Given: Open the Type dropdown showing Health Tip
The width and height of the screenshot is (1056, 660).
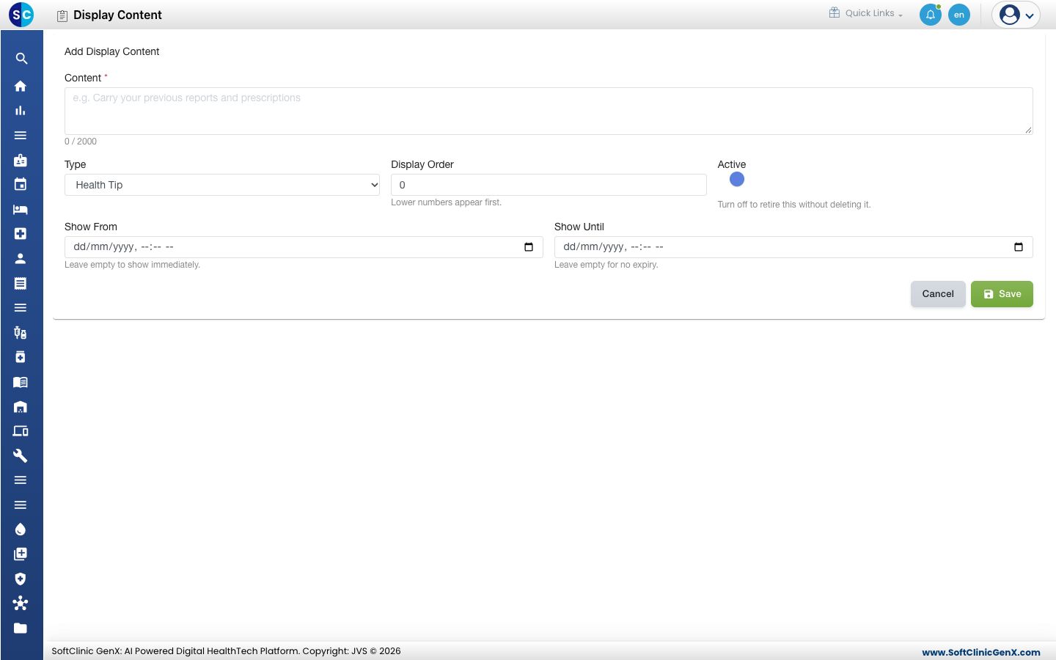Looking at the screenshot, I should 222,185.
